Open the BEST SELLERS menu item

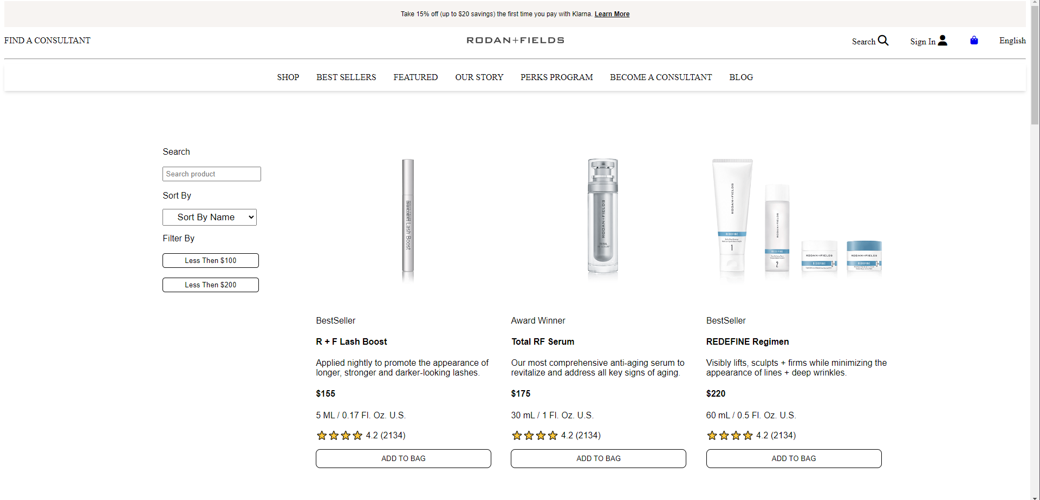(x=346, y=77)
